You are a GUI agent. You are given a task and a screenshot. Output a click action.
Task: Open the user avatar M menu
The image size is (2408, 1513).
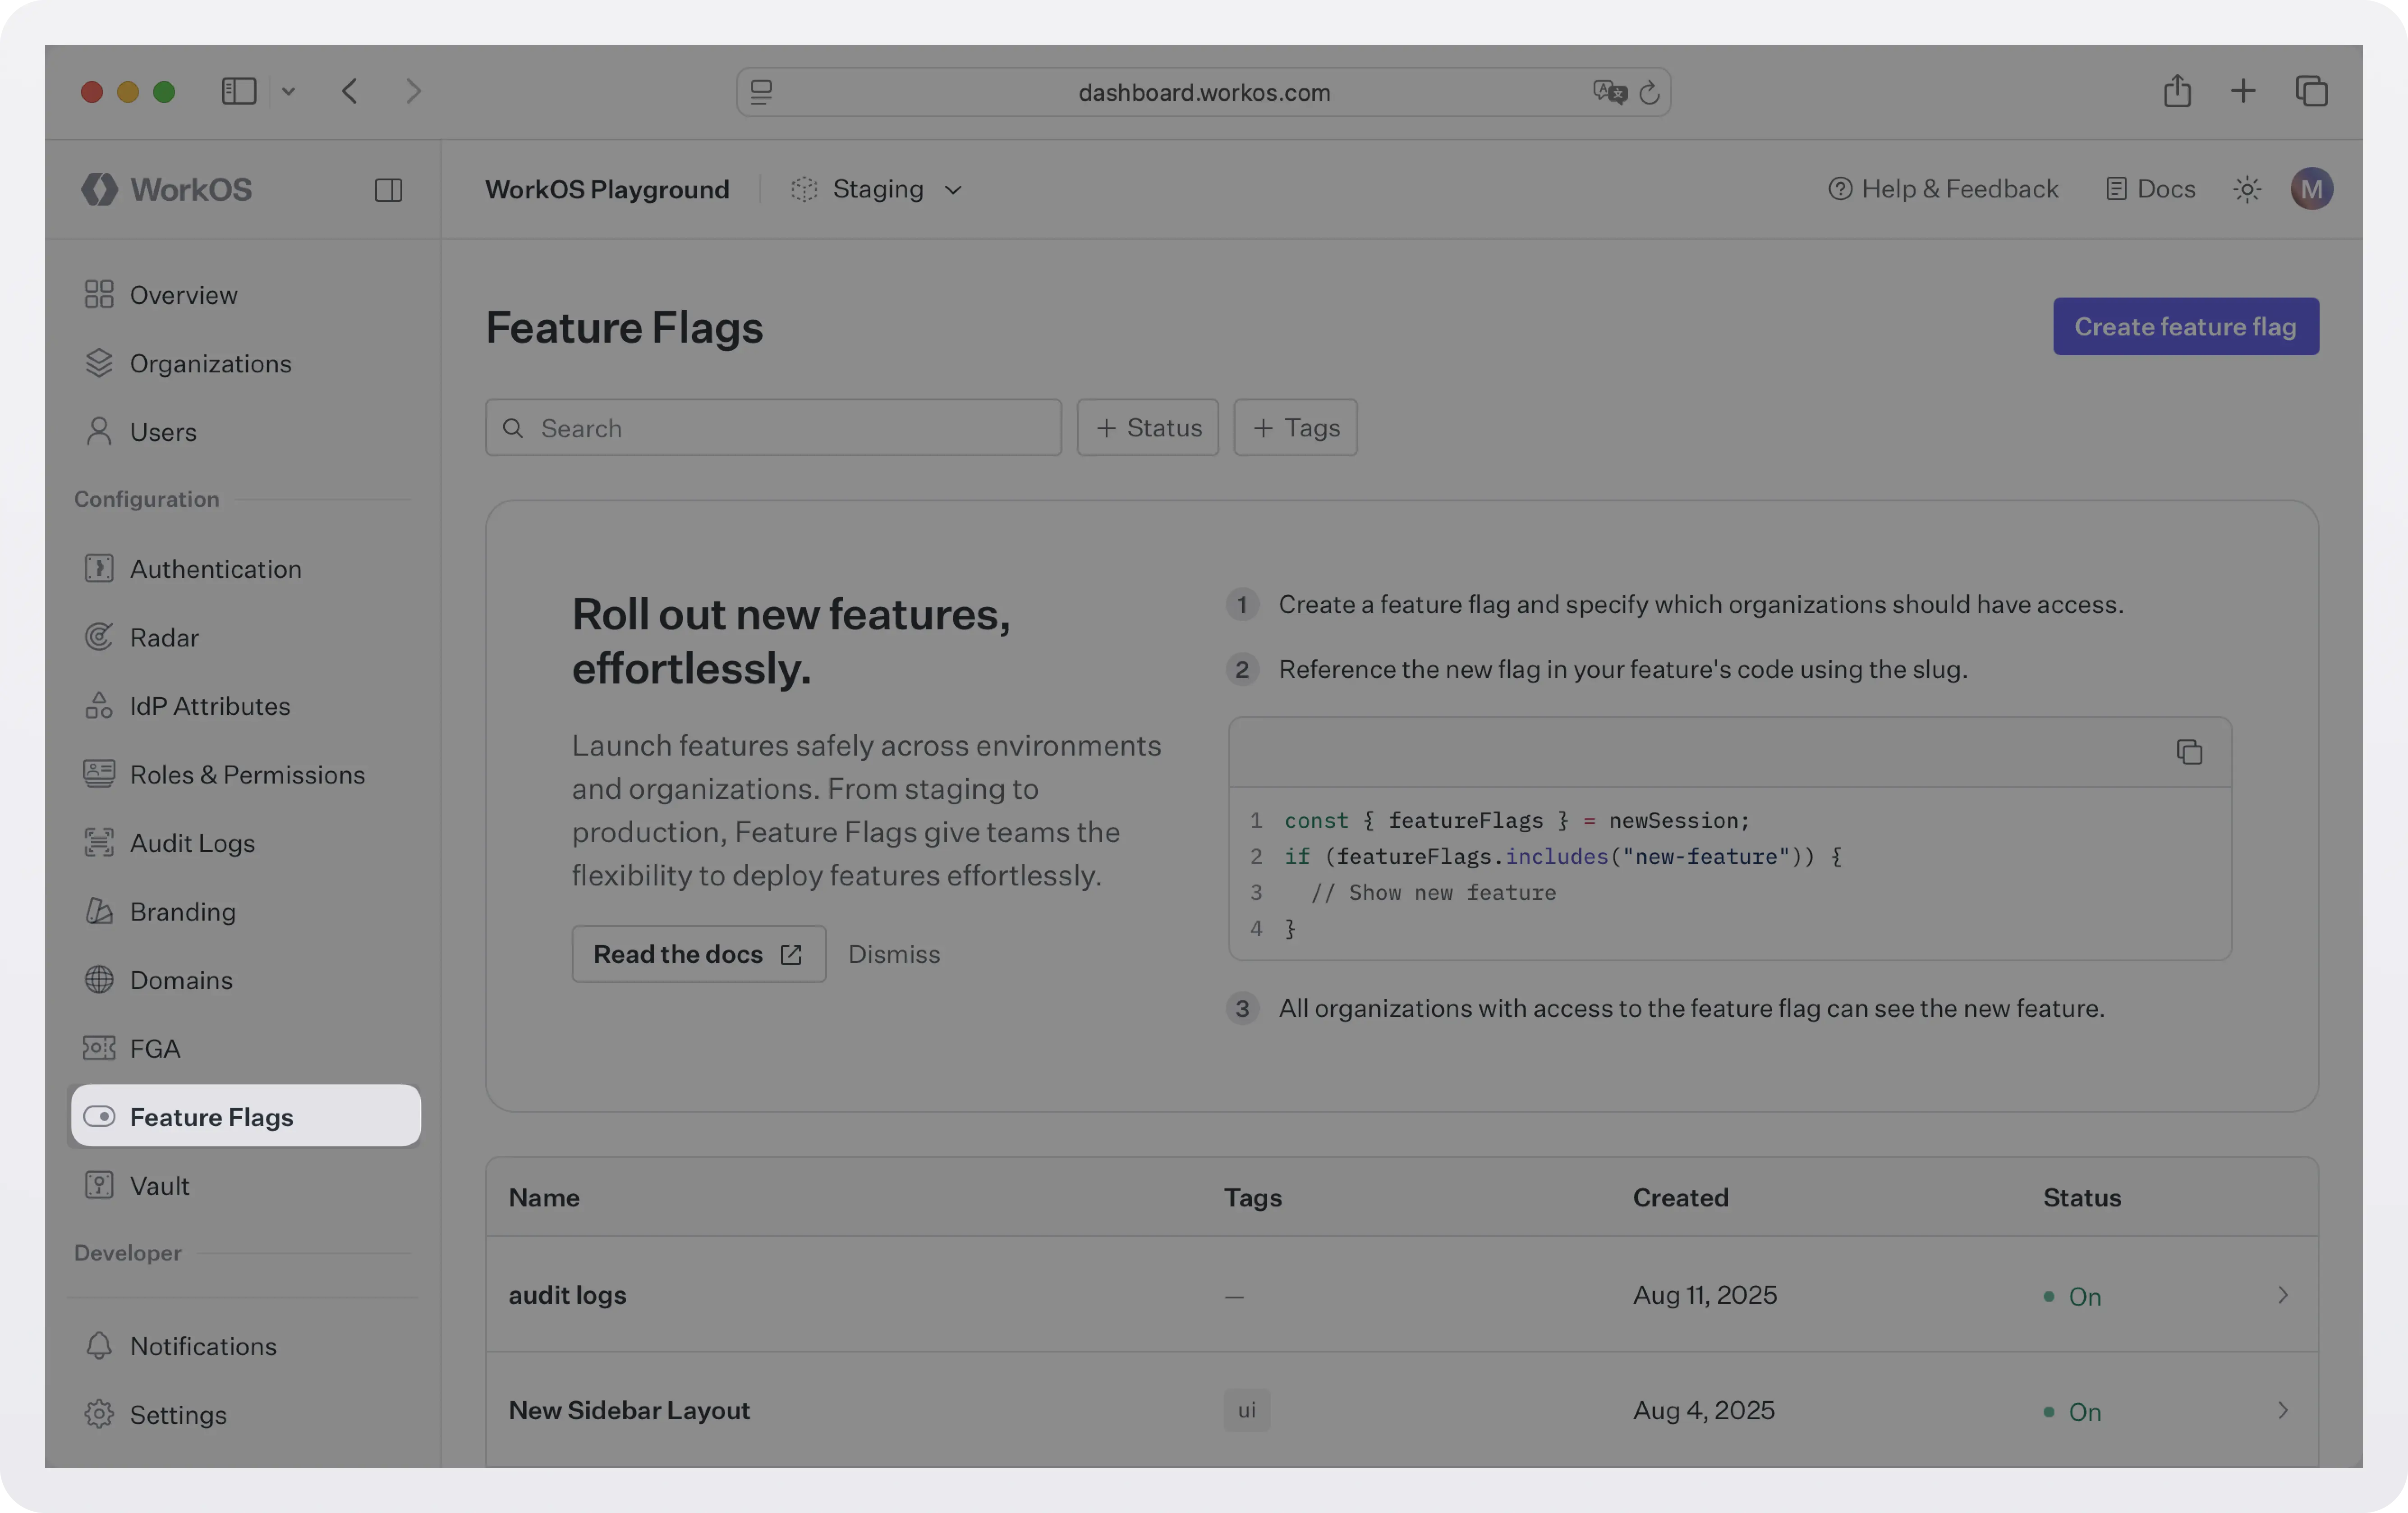pyautogui.click(x=2312, y=189)
